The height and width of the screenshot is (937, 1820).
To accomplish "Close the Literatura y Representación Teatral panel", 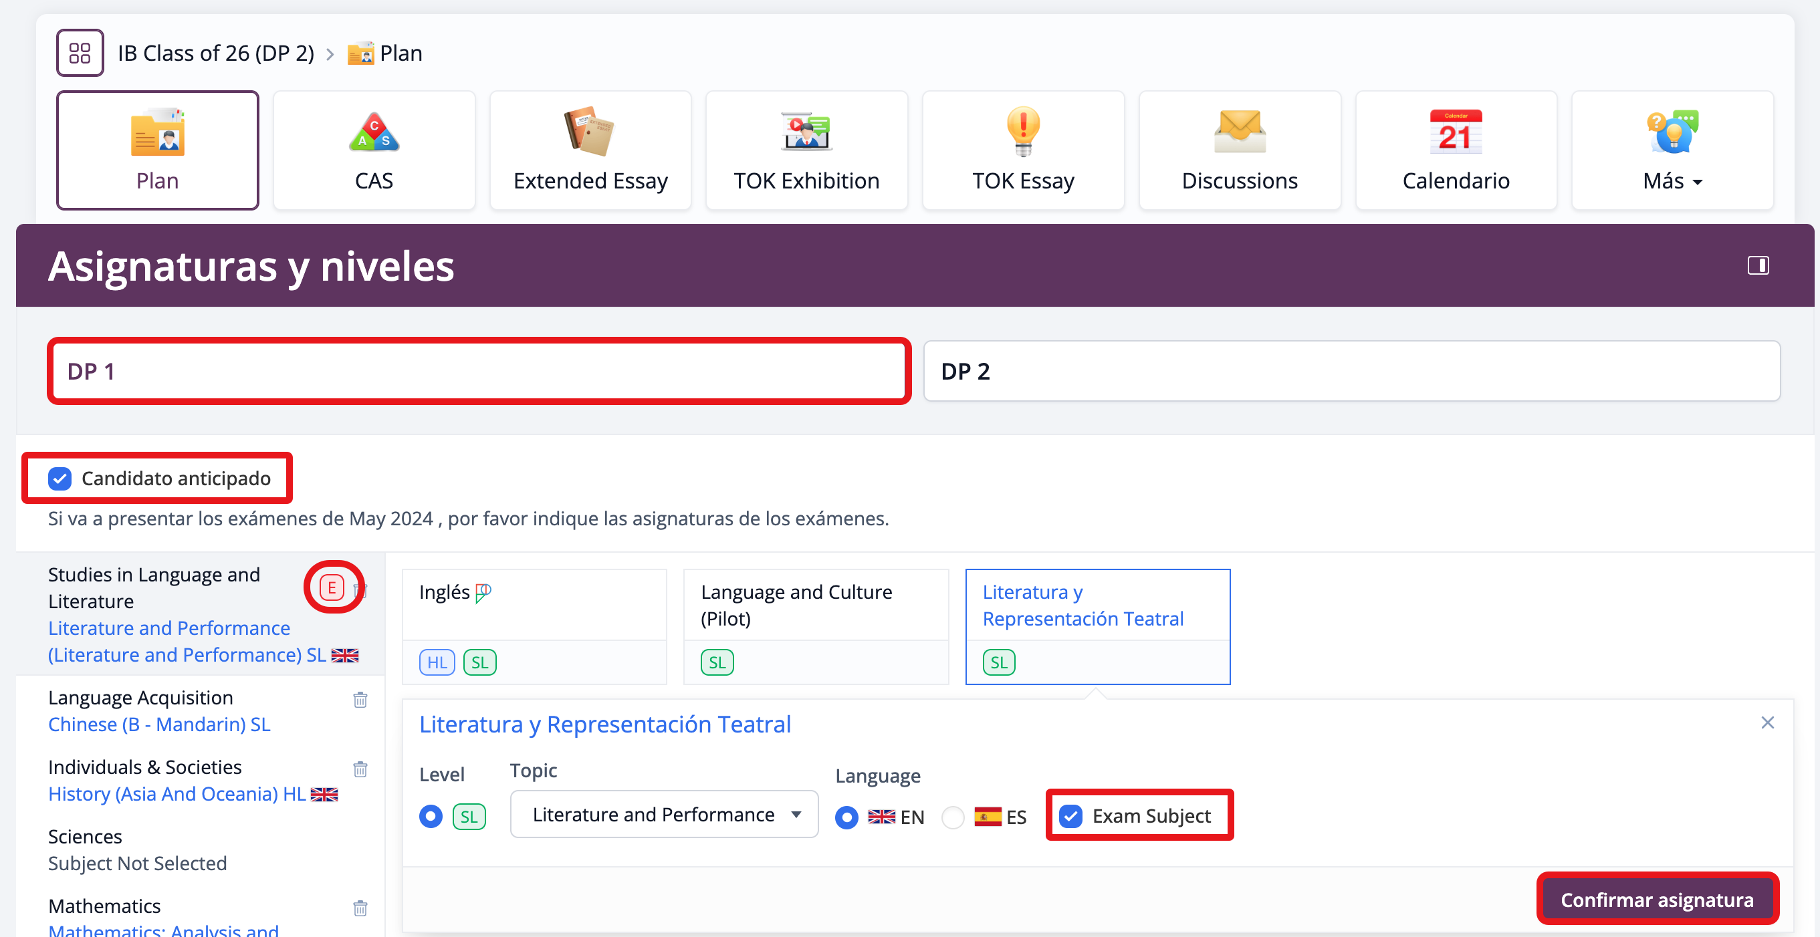I will click(x=1768, y=722).
